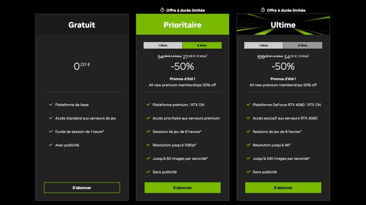Click checkmark beside Plateforme GeForce RTX 4080
This screenshot has width=366, height=205.
click(248, 104)
